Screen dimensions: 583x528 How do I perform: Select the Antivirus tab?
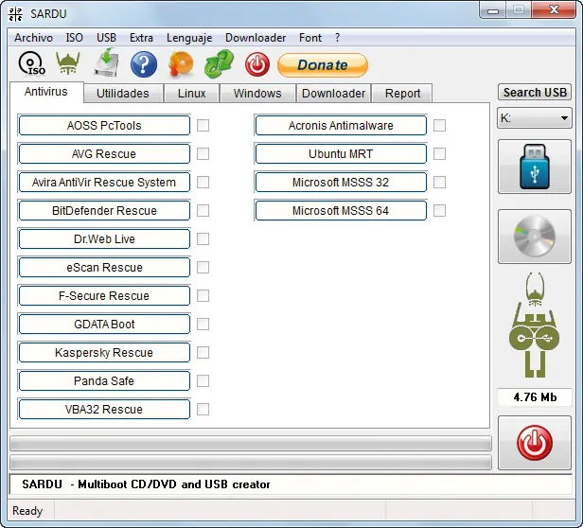[46, 92]
